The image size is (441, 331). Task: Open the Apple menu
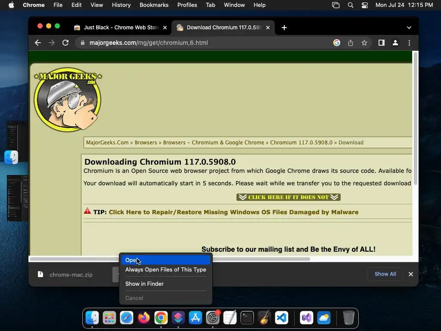coord(11,5)
